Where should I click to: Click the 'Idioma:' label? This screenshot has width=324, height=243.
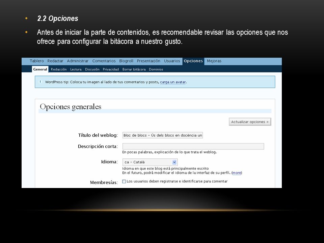pyautogui.click(x=109, y=162)
